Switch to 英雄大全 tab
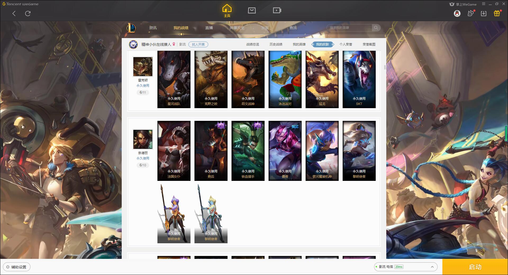508x275 pixels. pyautogui.click(x=237, y=28)
